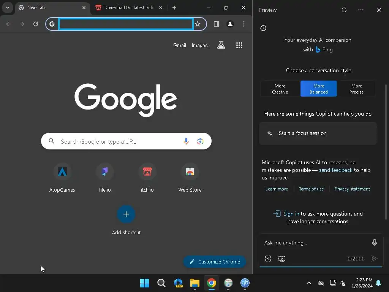Open the Chrome three-dot menu

[x=244, y=24]
